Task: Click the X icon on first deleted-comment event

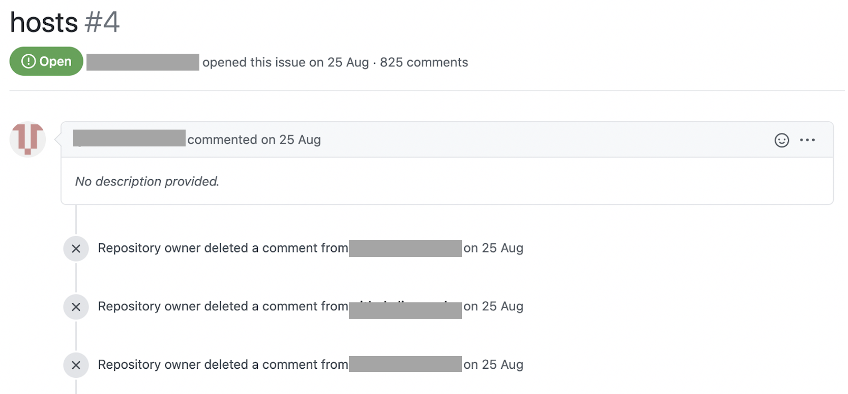Action: (x=76, y=249)
